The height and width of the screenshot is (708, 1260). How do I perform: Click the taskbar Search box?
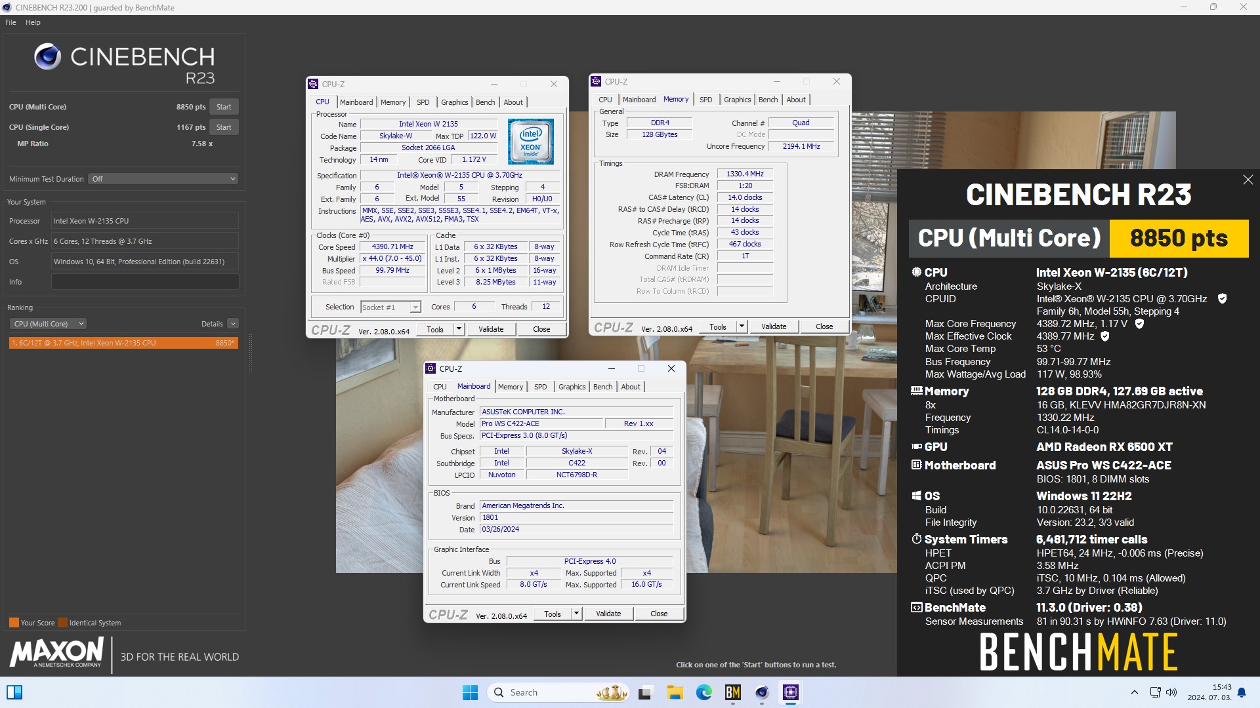pos(558,692)
